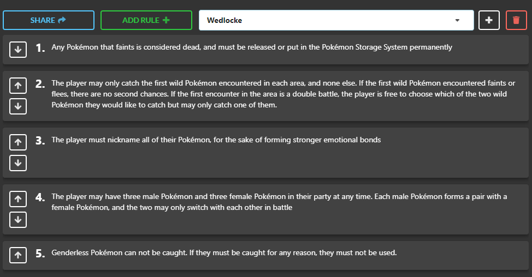
Task: Move rule 2 up with arrow button
Action: click(18, 86)
